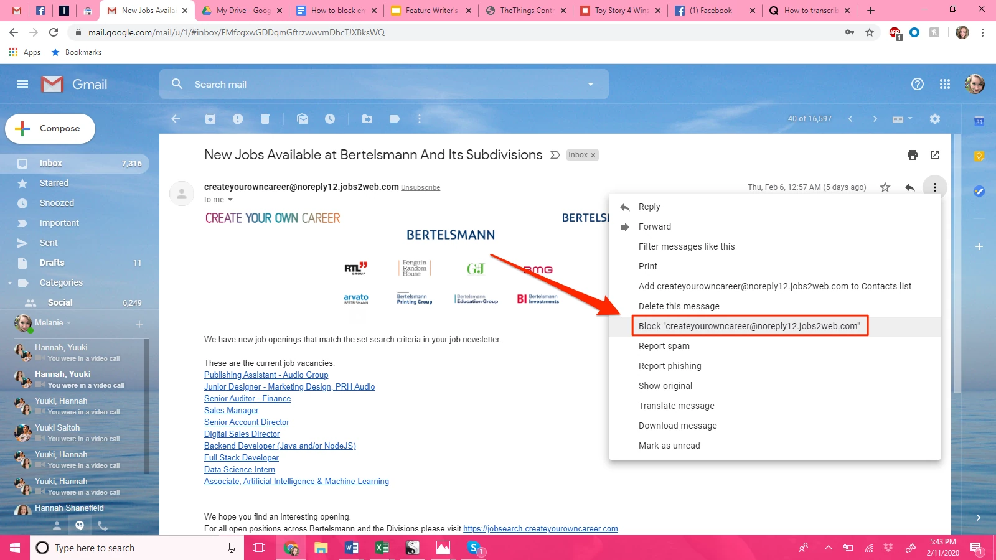
Task: Open email in new window icon
Action: pos(935,155)
